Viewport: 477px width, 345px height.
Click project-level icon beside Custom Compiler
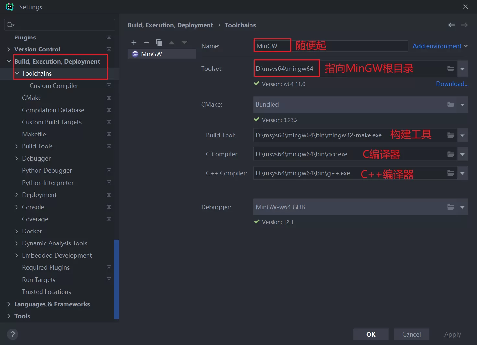pyautogui.click(x=109, y=85)
